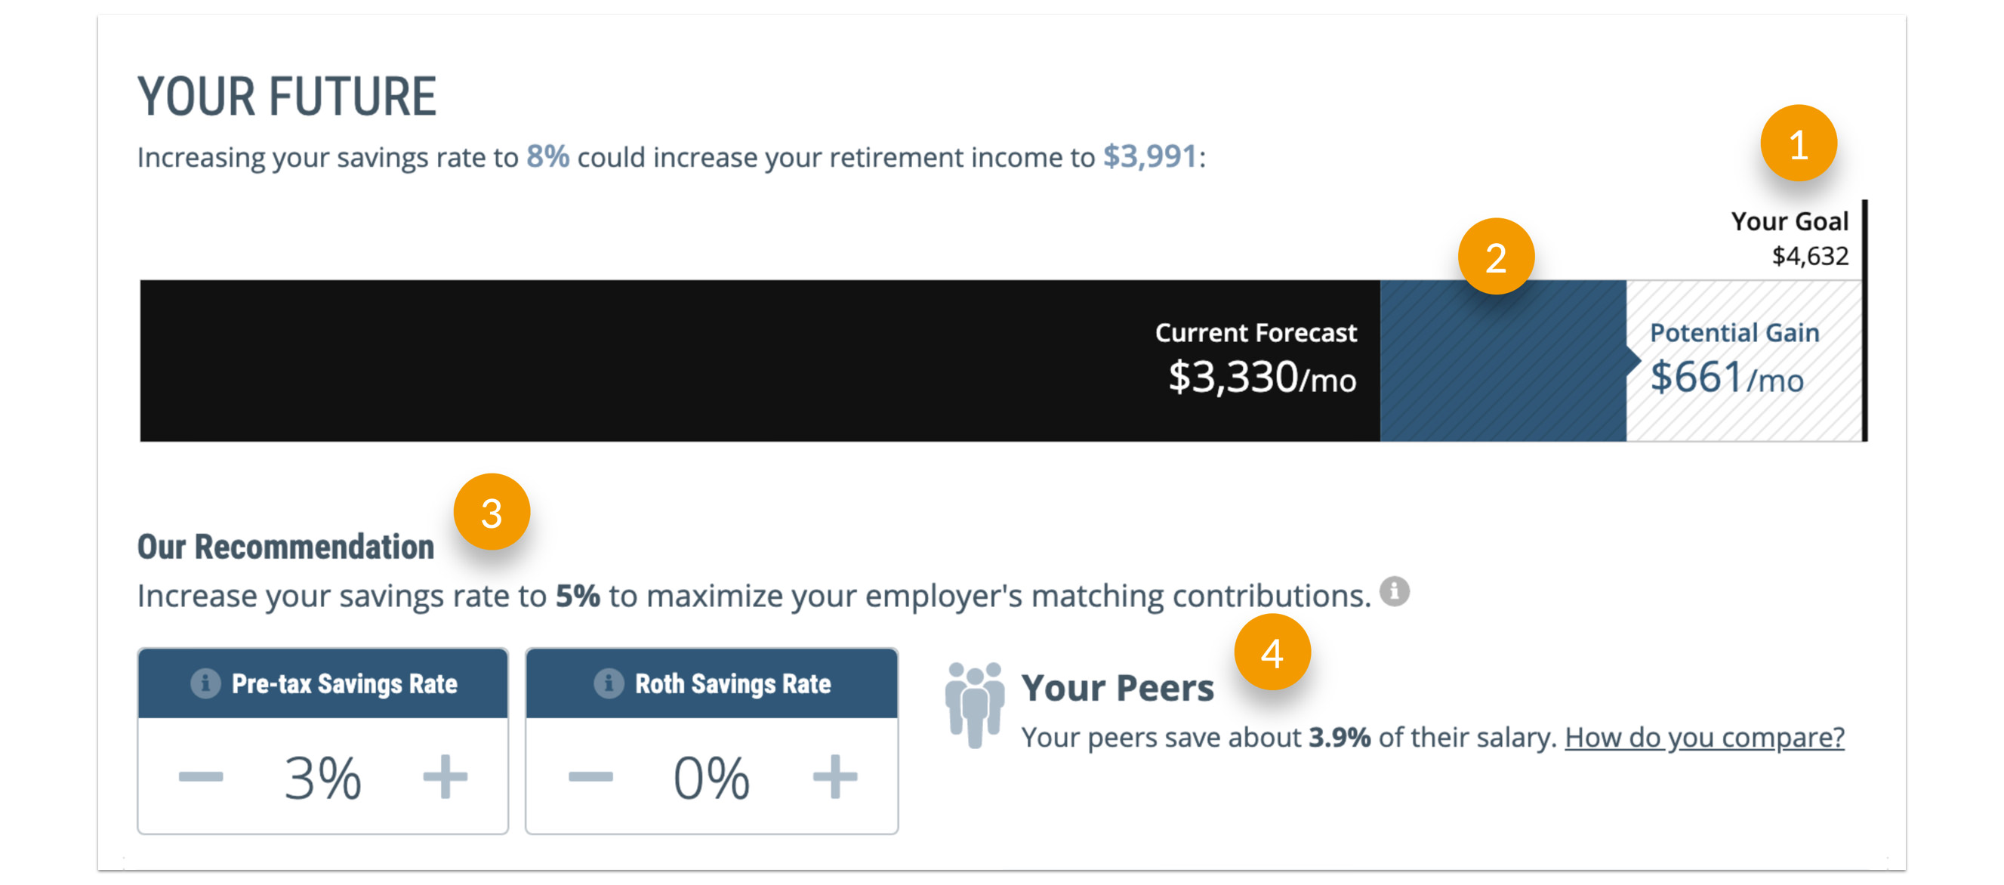
Task: Click orange callout marker number 1
Action: pyautogui.click(x=1798, y=144)
